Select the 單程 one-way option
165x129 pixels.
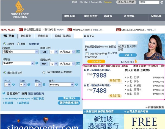pyautogui.click(x=18, y=44)
